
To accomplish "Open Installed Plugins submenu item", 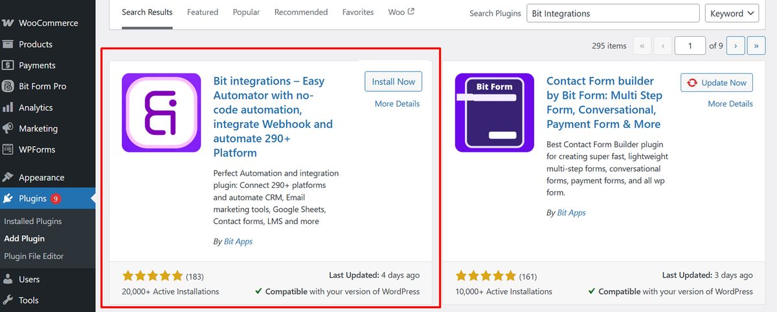I will pyautogui.click(x=33, y=221).
